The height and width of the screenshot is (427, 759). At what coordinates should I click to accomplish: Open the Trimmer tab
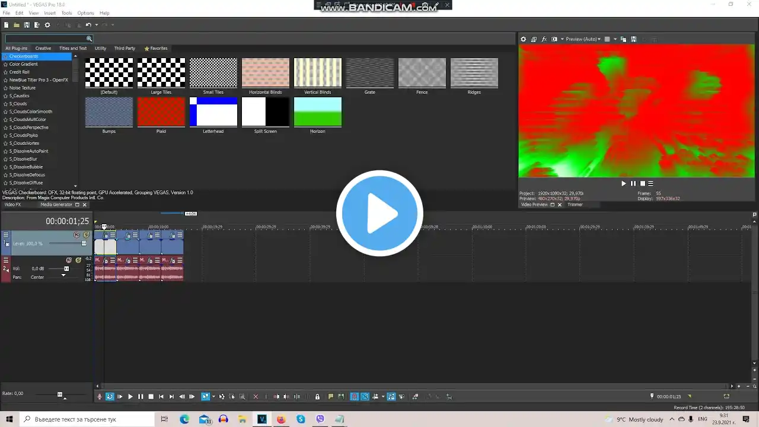point(575,205)
